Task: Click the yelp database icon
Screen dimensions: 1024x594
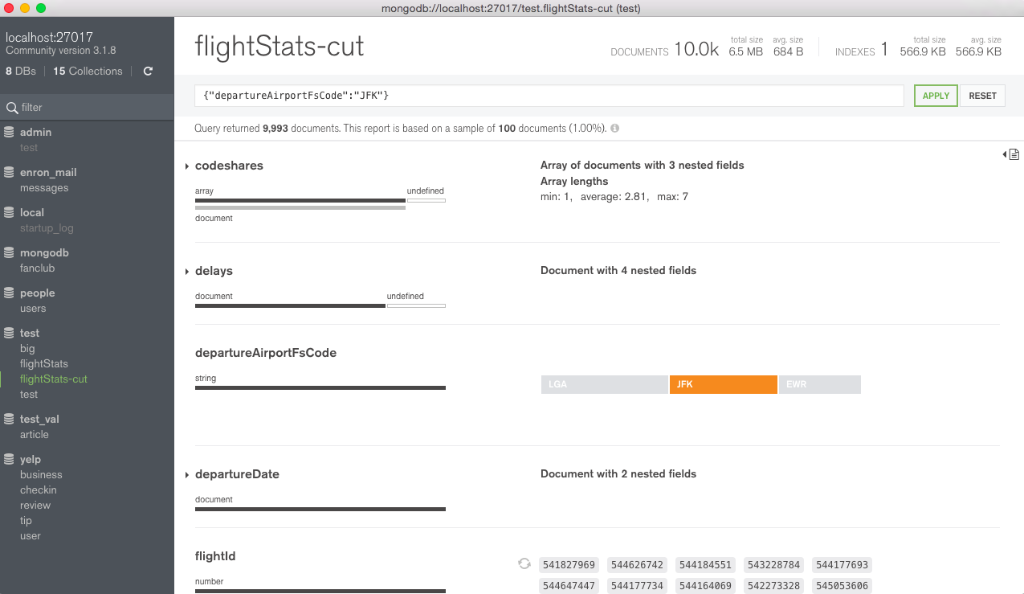Action: [x=10, y=460]
